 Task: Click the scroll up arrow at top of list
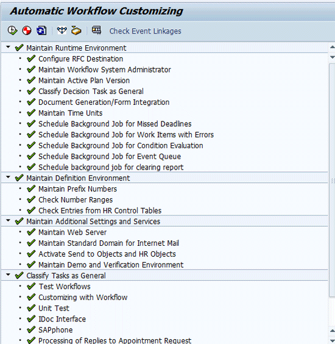(x=332, y=47)
